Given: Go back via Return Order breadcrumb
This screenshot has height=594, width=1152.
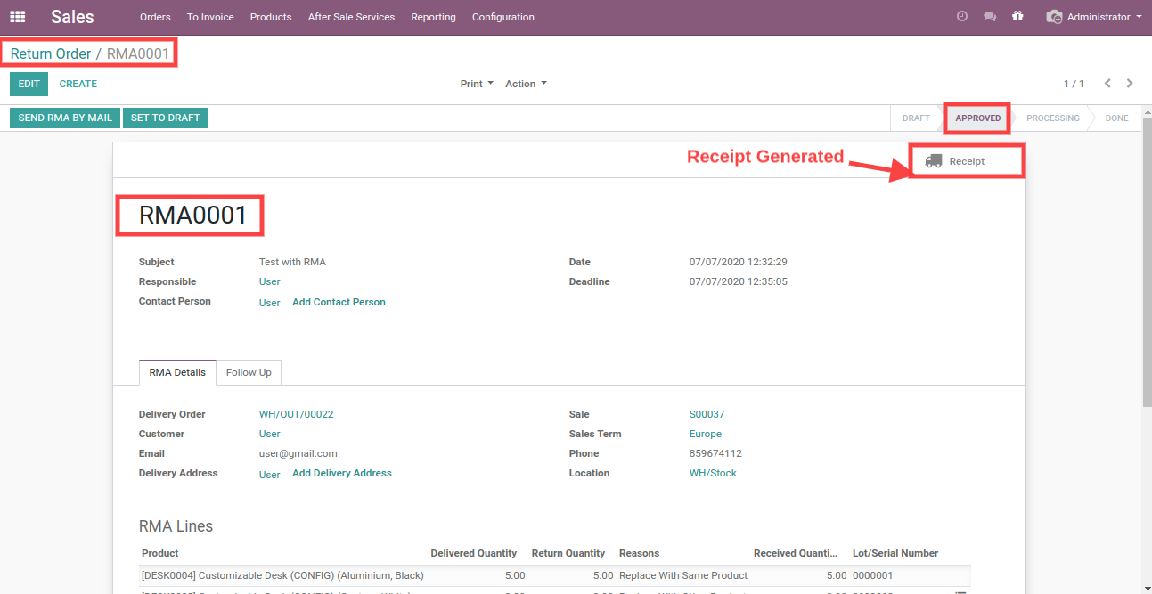Looking at the screenshot, I should click(x=51, y=53).
